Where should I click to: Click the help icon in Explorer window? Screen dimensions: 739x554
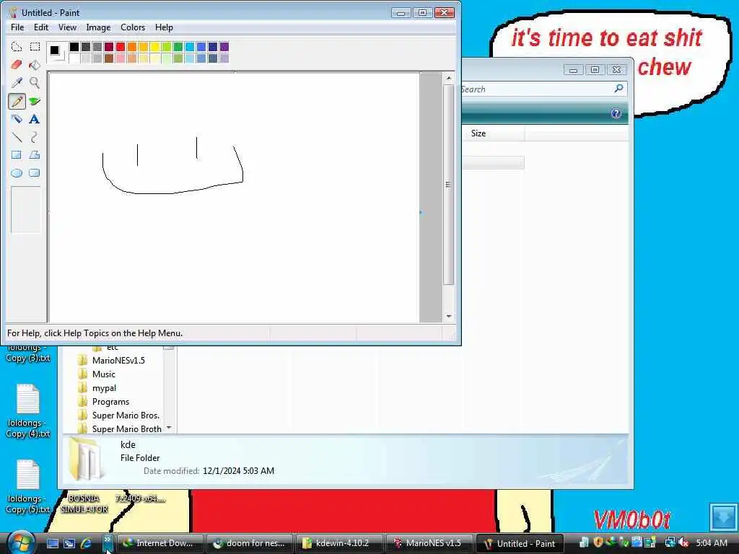coord(616,113)
